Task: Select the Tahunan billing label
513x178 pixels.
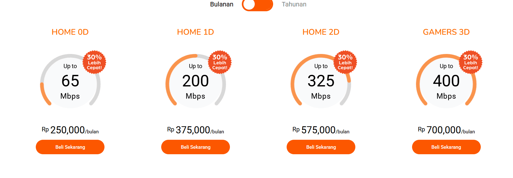Action: tap(294, 4)
